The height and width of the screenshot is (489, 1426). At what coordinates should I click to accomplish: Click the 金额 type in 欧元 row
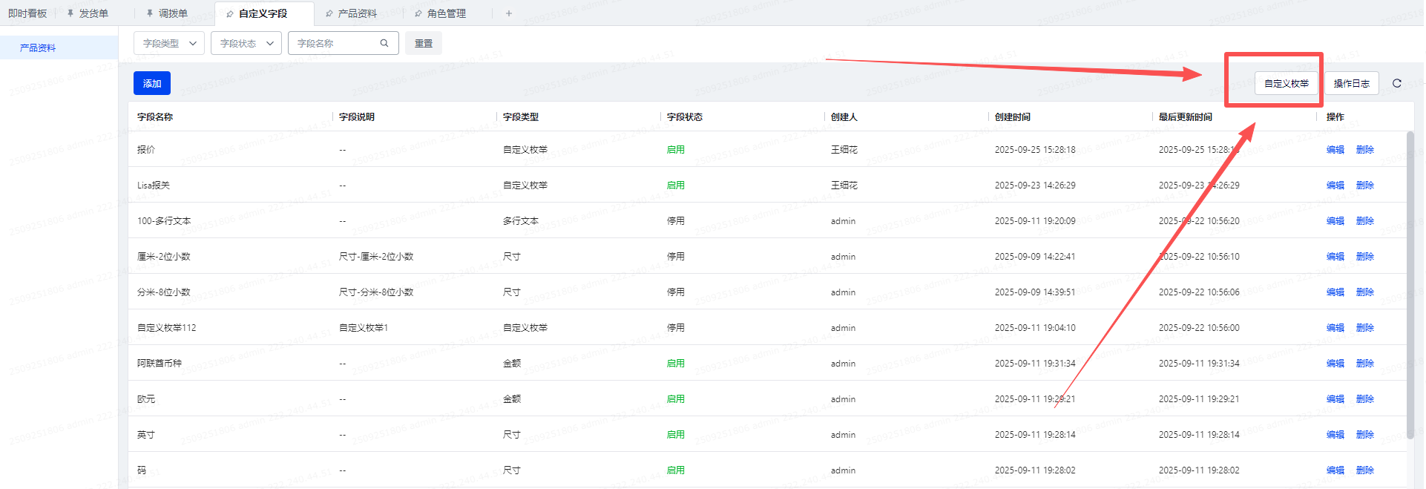512,398
